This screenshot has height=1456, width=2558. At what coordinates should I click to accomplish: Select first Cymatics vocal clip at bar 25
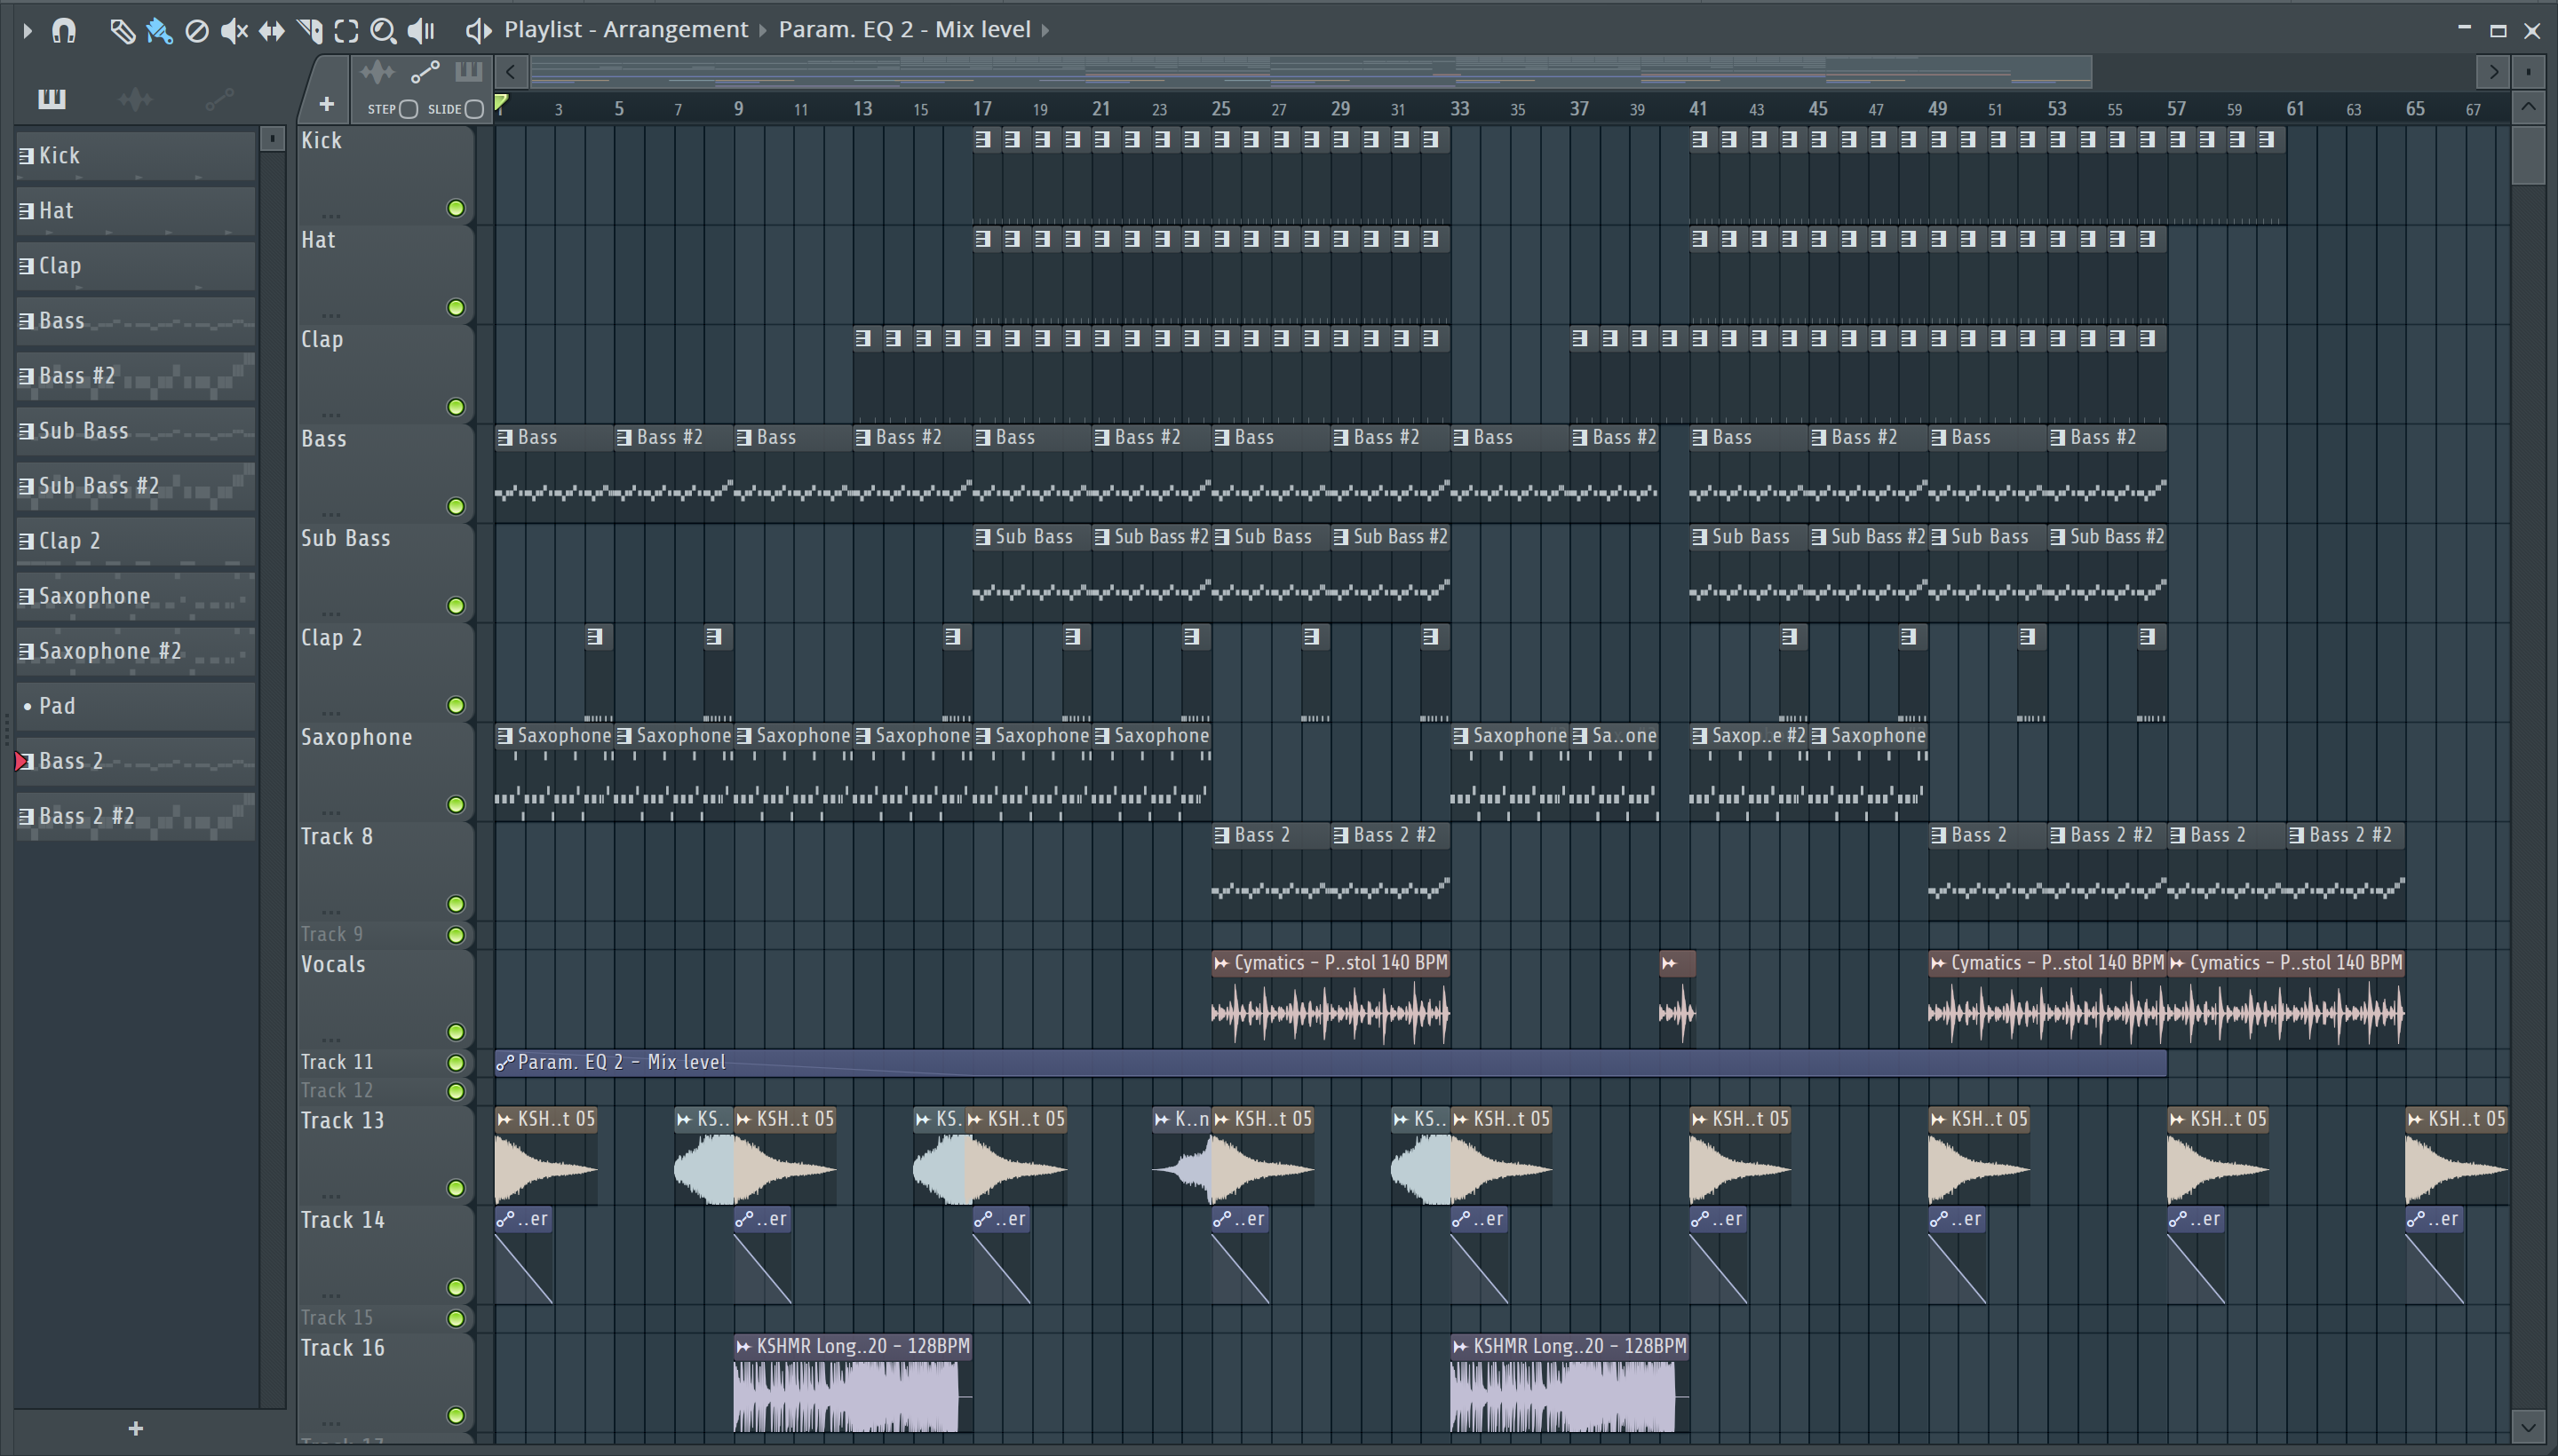click(x=1331, y=998)
